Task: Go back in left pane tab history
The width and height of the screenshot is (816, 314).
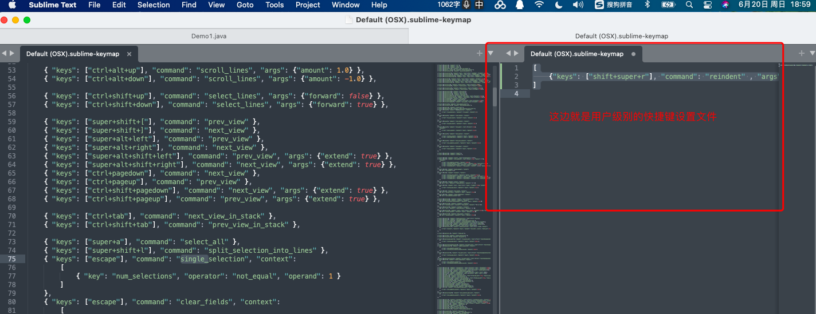Action: 4,54
